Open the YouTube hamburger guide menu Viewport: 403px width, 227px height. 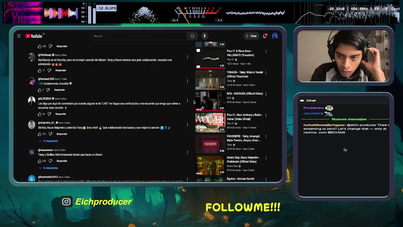(19, 36)
